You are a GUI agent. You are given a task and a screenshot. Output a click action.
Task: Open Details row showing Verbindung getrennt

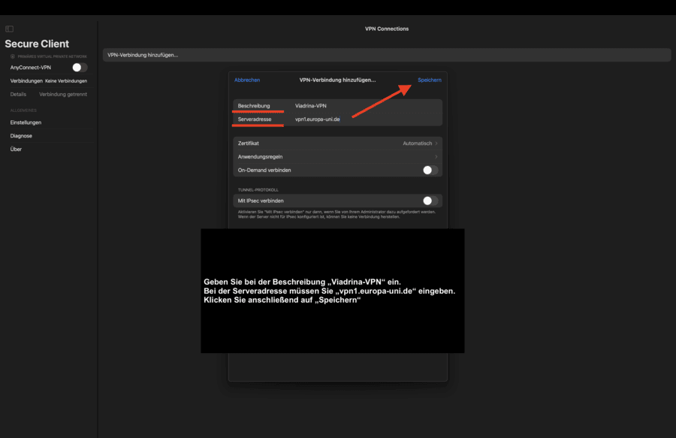click(49, 94)
